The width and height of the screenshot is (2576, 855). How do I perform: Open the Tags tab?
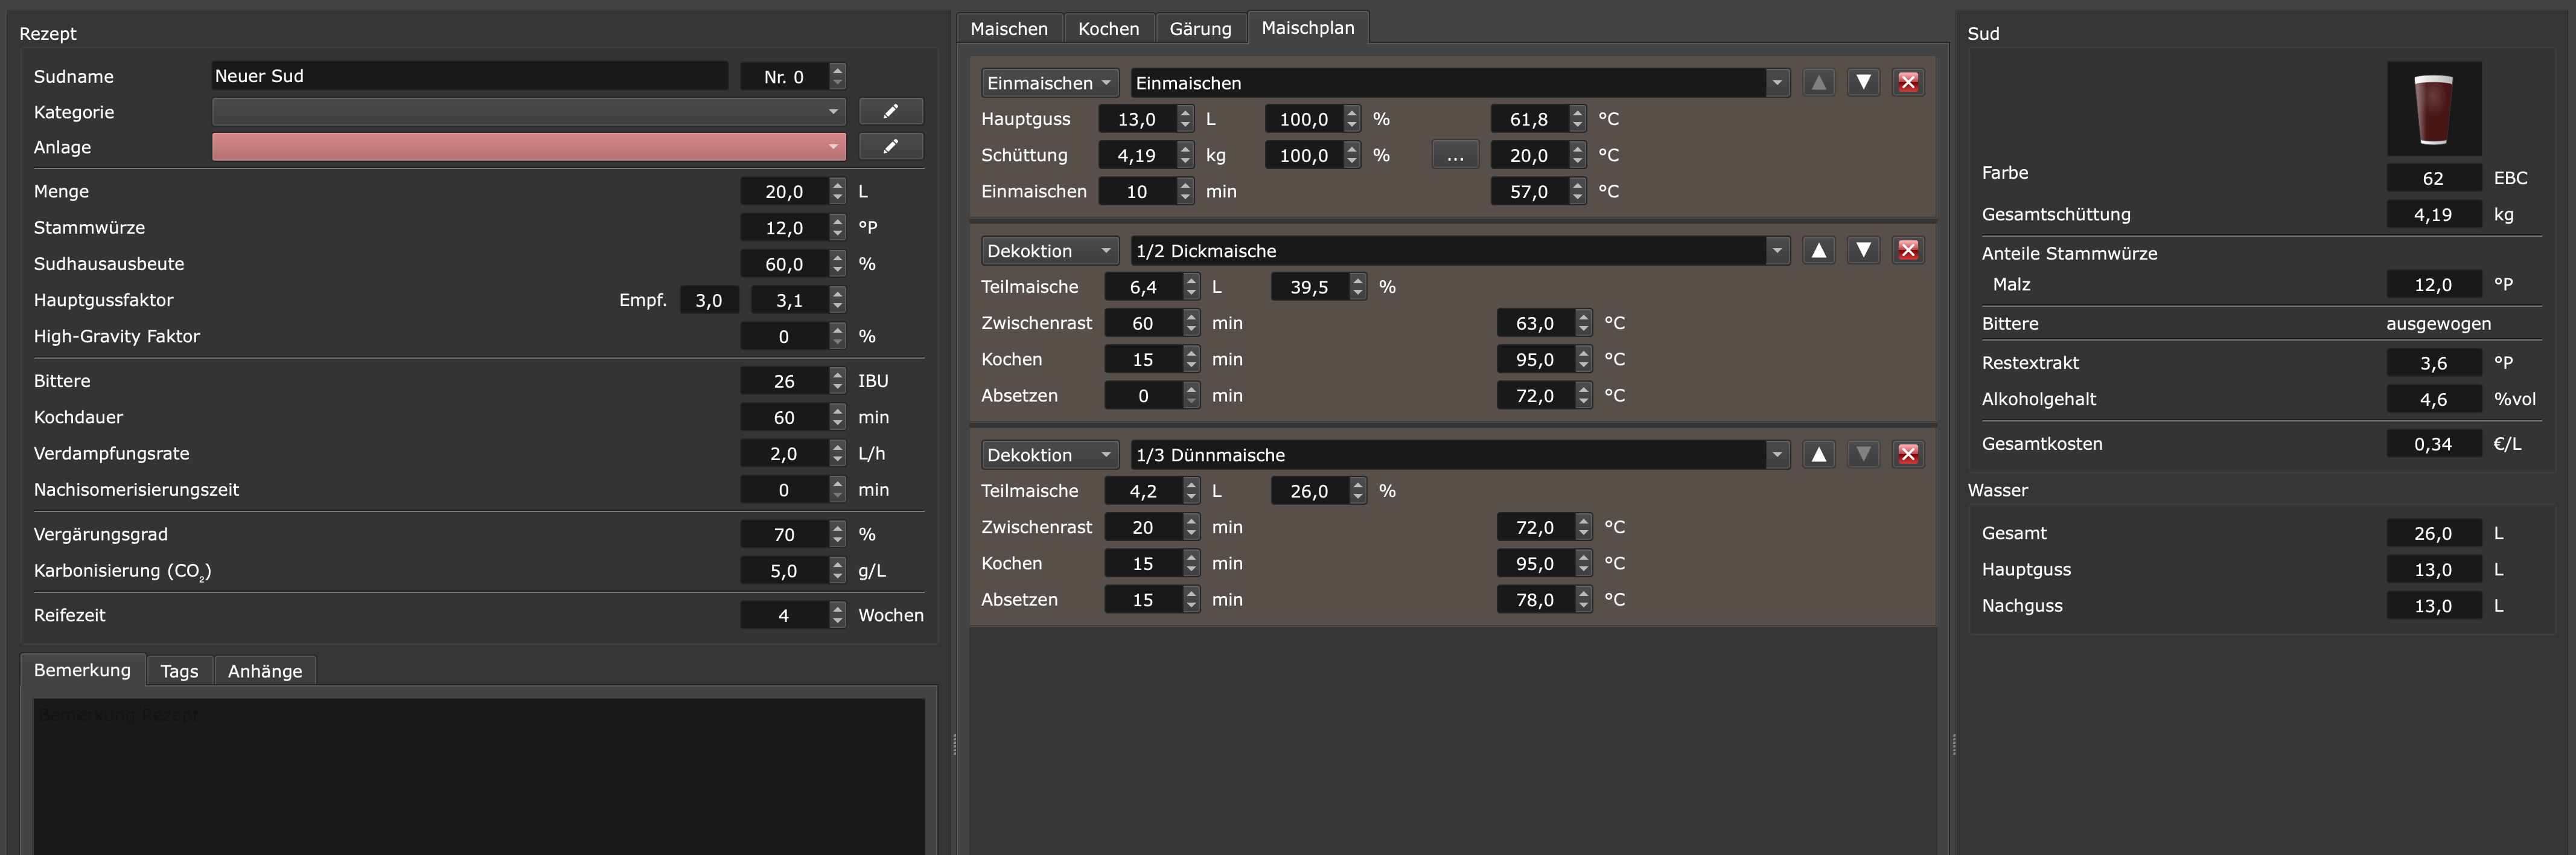click(179, 671)
